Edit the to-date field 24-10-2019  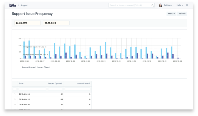click(x=56, y=23)
